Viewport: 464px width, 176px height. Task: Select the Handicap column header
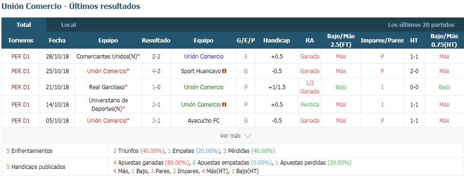click(277, 41)
